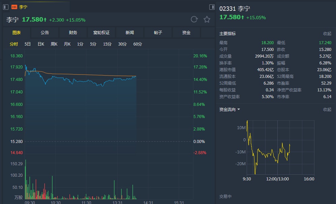Choose the 15分 chart interval
Screen dimensions: 336x204
[x=107, y=44]
